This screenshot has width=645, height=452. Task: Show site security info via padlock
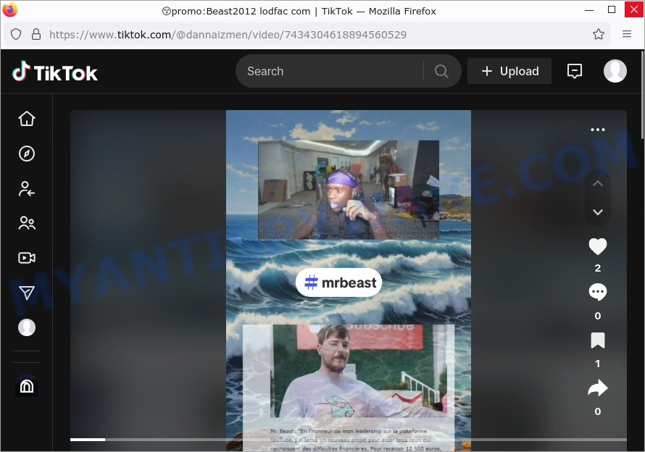36,34
